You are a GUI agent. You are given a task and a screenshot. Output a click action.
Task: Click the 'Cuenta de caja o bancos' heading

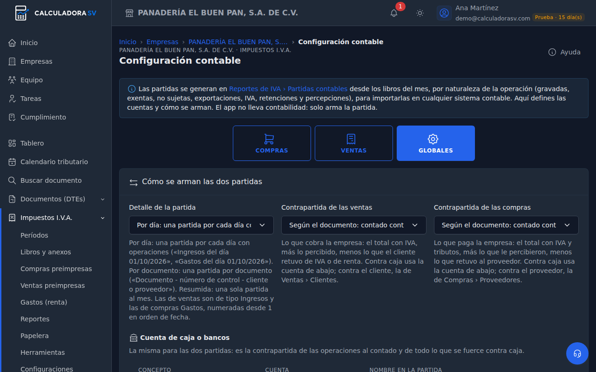185,338
